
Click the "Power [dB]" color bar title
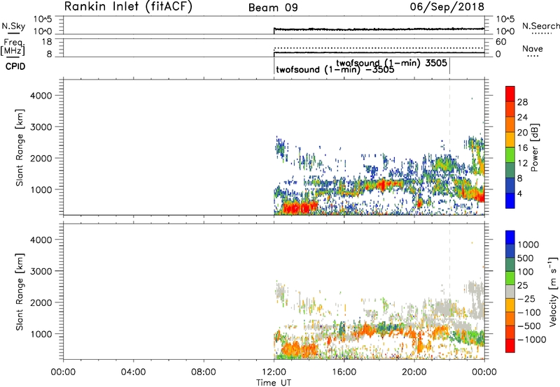(x=535, y=147)
